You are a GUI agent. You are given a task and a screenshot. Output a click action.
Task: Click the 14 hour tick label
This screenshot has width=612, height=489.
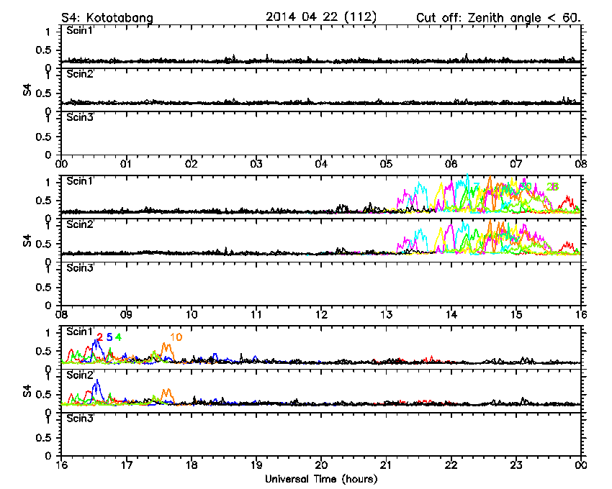point(451,314)
